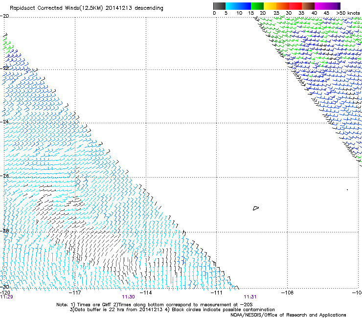Click the '20141213' date in the title
362x318 pixels.
pos(119,8)
